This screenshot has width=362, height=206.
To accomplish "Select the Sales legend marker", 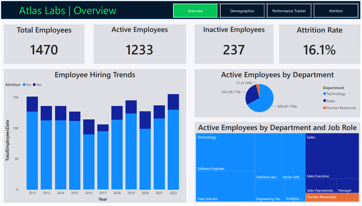I will pyautogui.click(x=324, y=101).
